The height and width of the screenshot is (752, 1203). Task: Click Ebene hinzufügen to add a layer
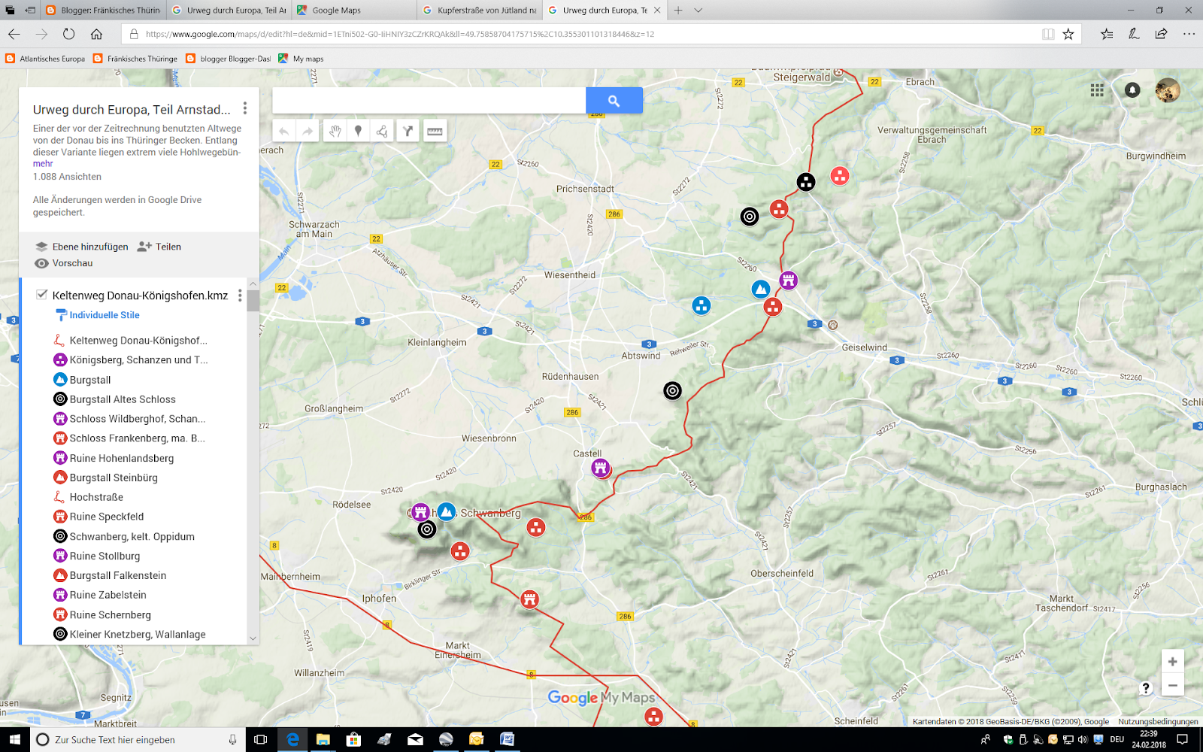tap(82, 247)
